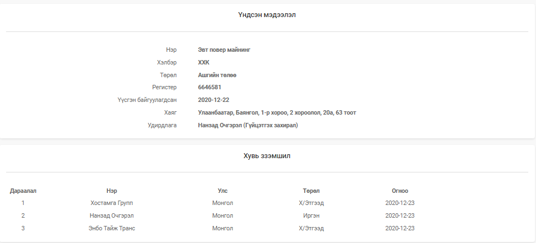Click the founding date 2020-12-22
This screenshot has height=243, width=536.
[214, 100]
